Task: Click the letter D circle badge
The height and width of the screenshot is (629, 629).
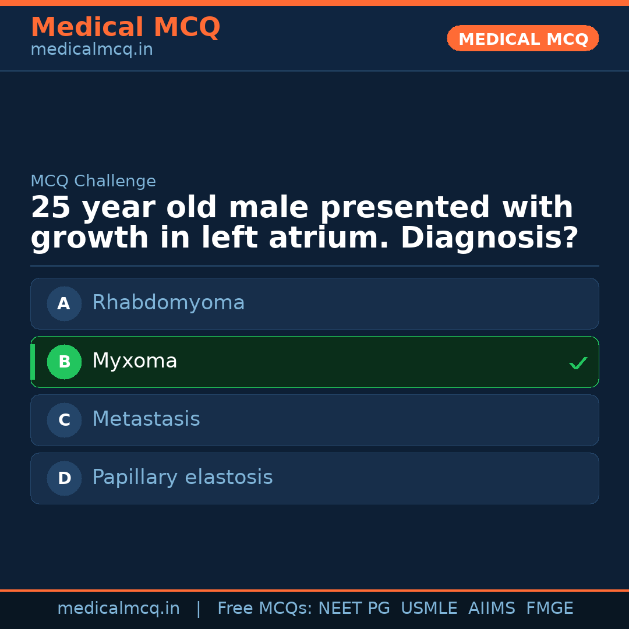Action: point(64,478)
